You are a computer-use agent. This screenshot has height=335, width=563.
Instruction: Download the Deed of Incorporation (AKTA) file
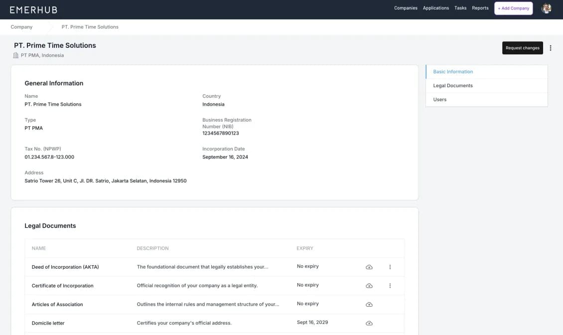tap(369, 267)
